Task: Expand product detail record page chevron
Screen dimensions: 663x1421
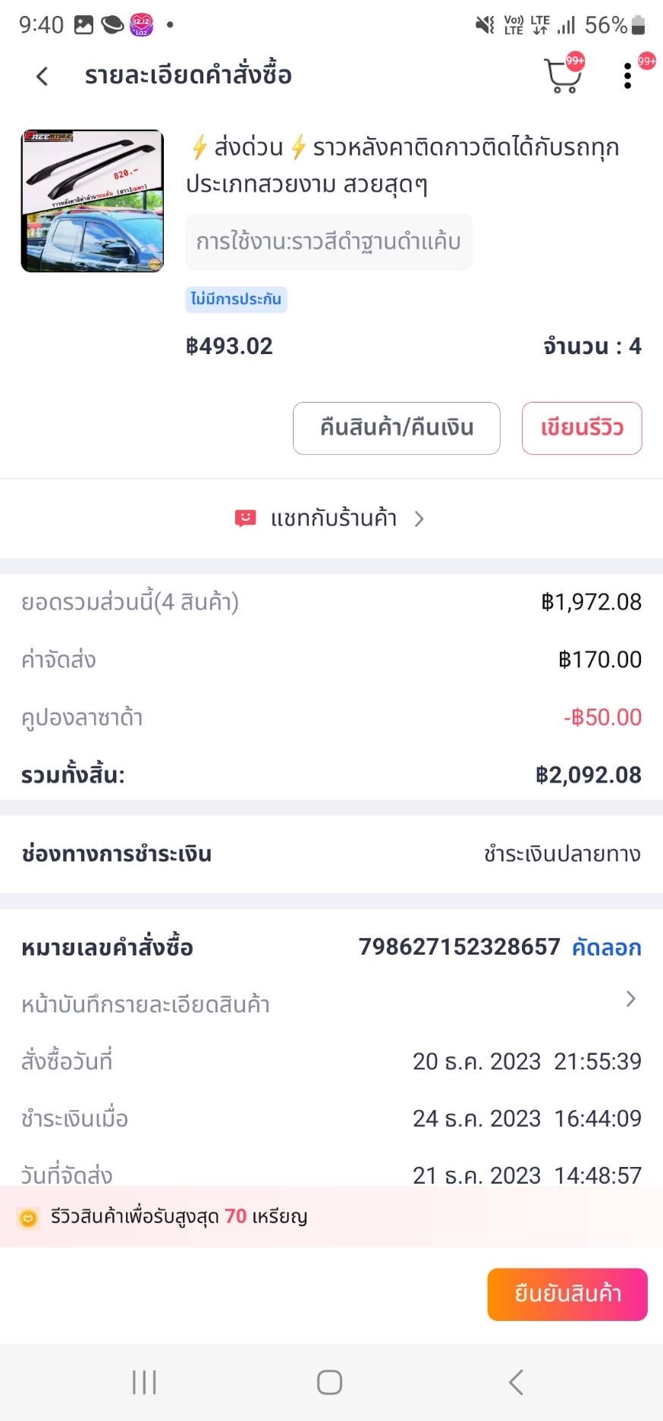Action: pos(630,999)
